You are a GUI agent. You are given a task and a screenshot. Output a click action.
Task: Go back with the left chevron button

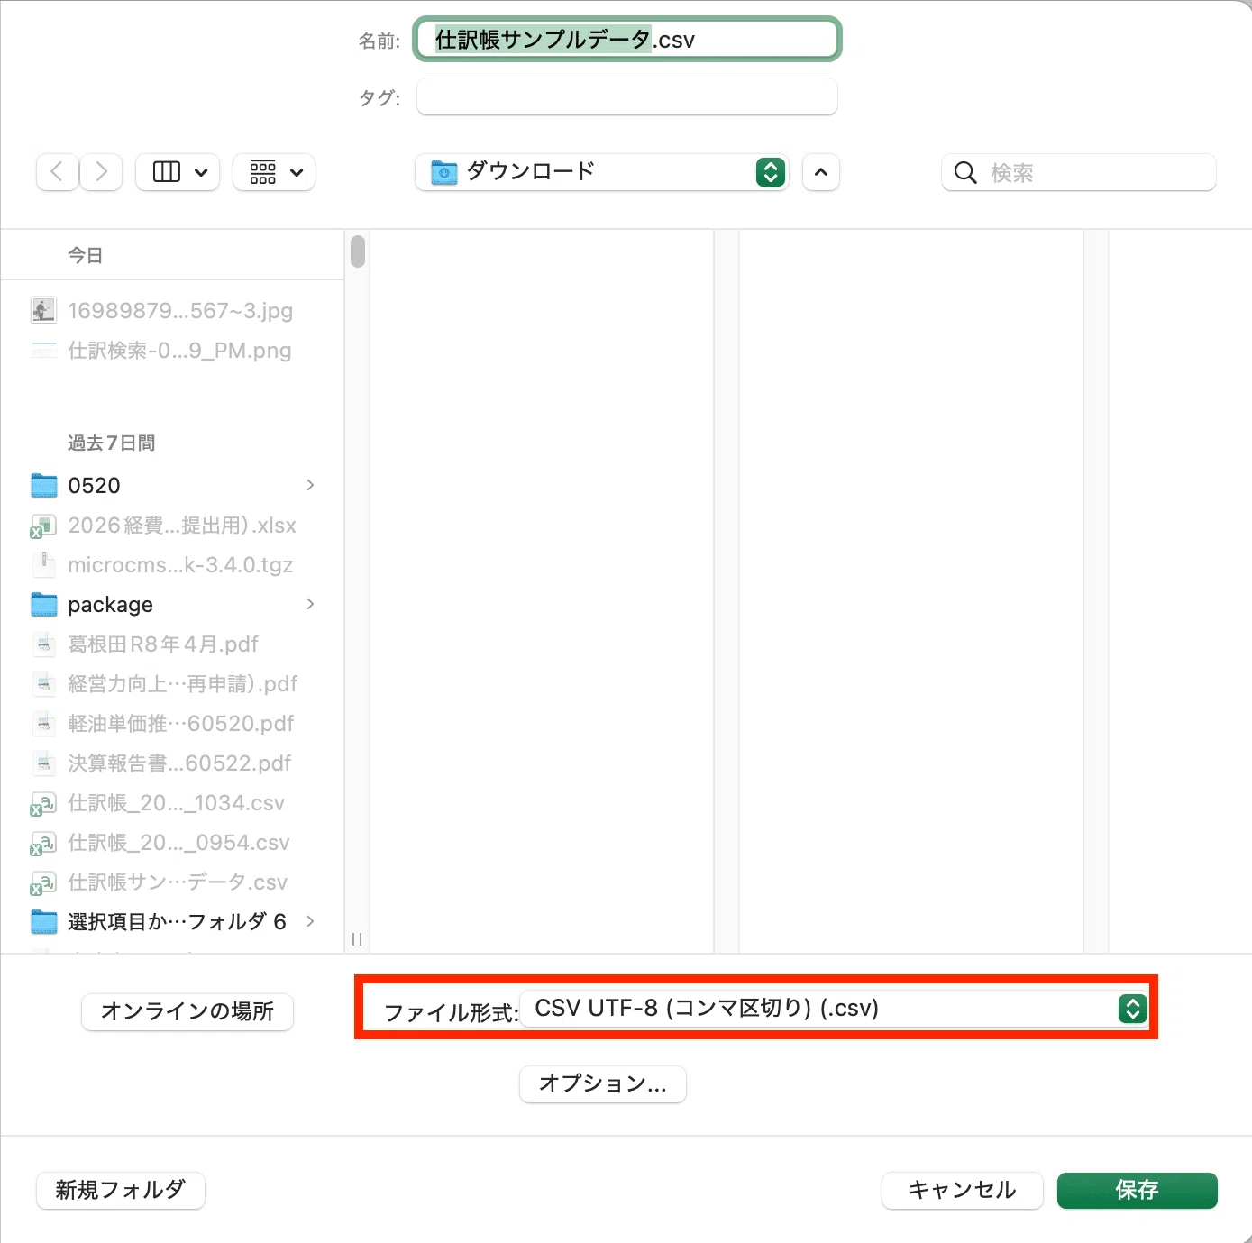pyautogui.click(x=57, y=172)
